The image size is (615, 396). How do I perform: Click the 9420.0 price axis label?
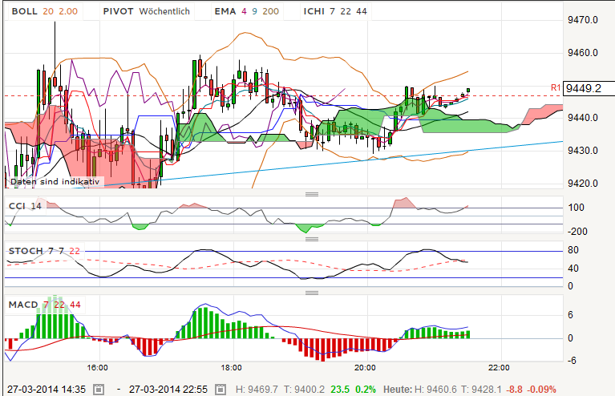(583, 183)
